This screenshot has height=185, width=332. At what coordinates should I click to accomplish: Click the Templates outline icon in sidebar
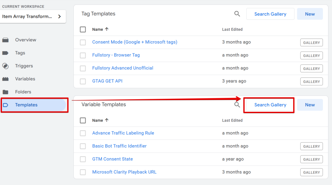click(x=6, y=105)
